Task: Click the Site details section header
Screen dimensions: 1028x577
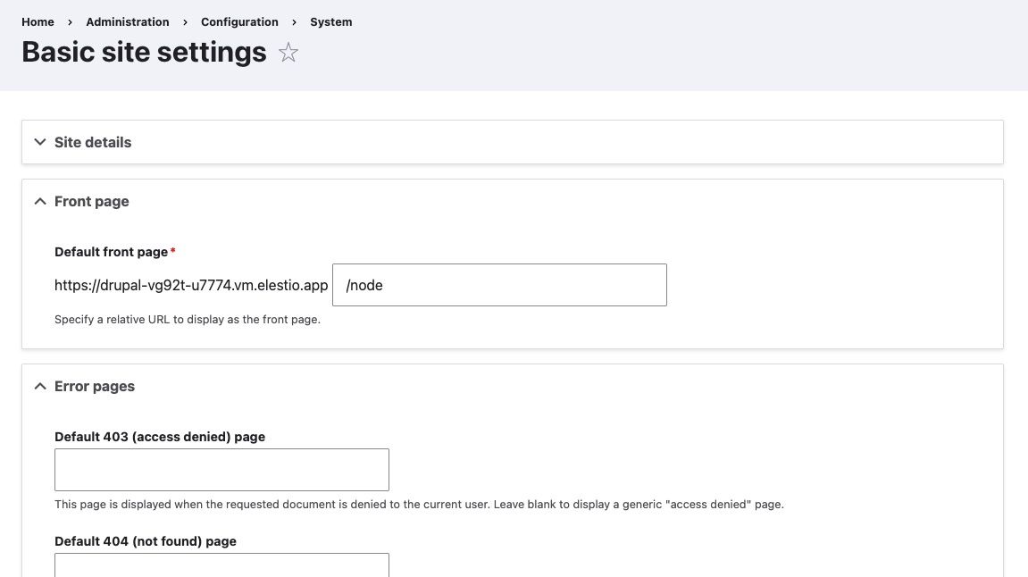Action: (x=93, y=142)
